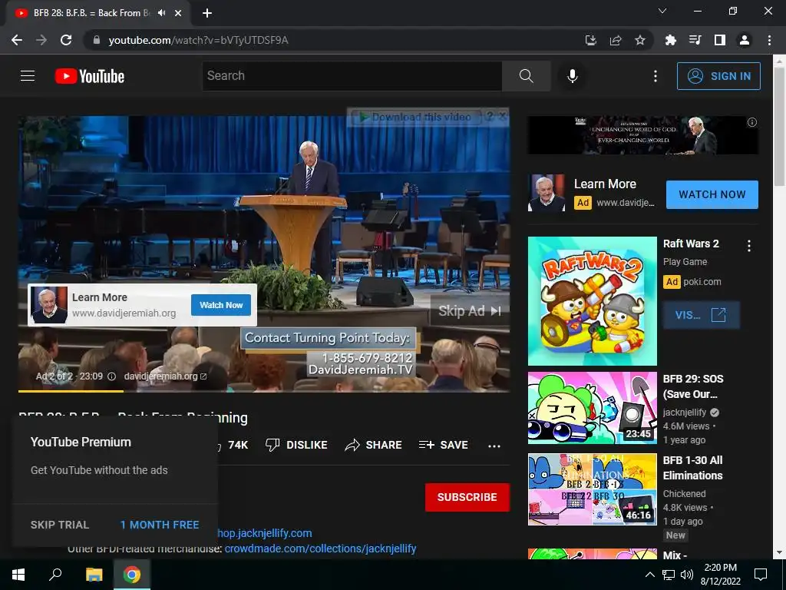Click SKIP TRIAL in Premium popup
The width and height of the screenshot is (786, 590).
click(60, 525)
